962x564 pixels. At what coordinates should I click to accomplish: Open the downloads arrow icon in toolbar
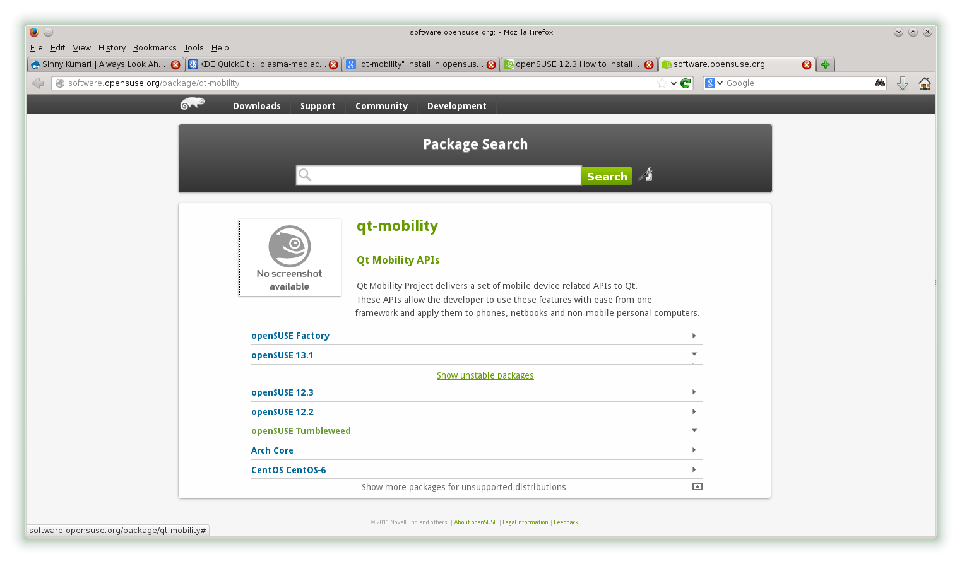[903, 83]
